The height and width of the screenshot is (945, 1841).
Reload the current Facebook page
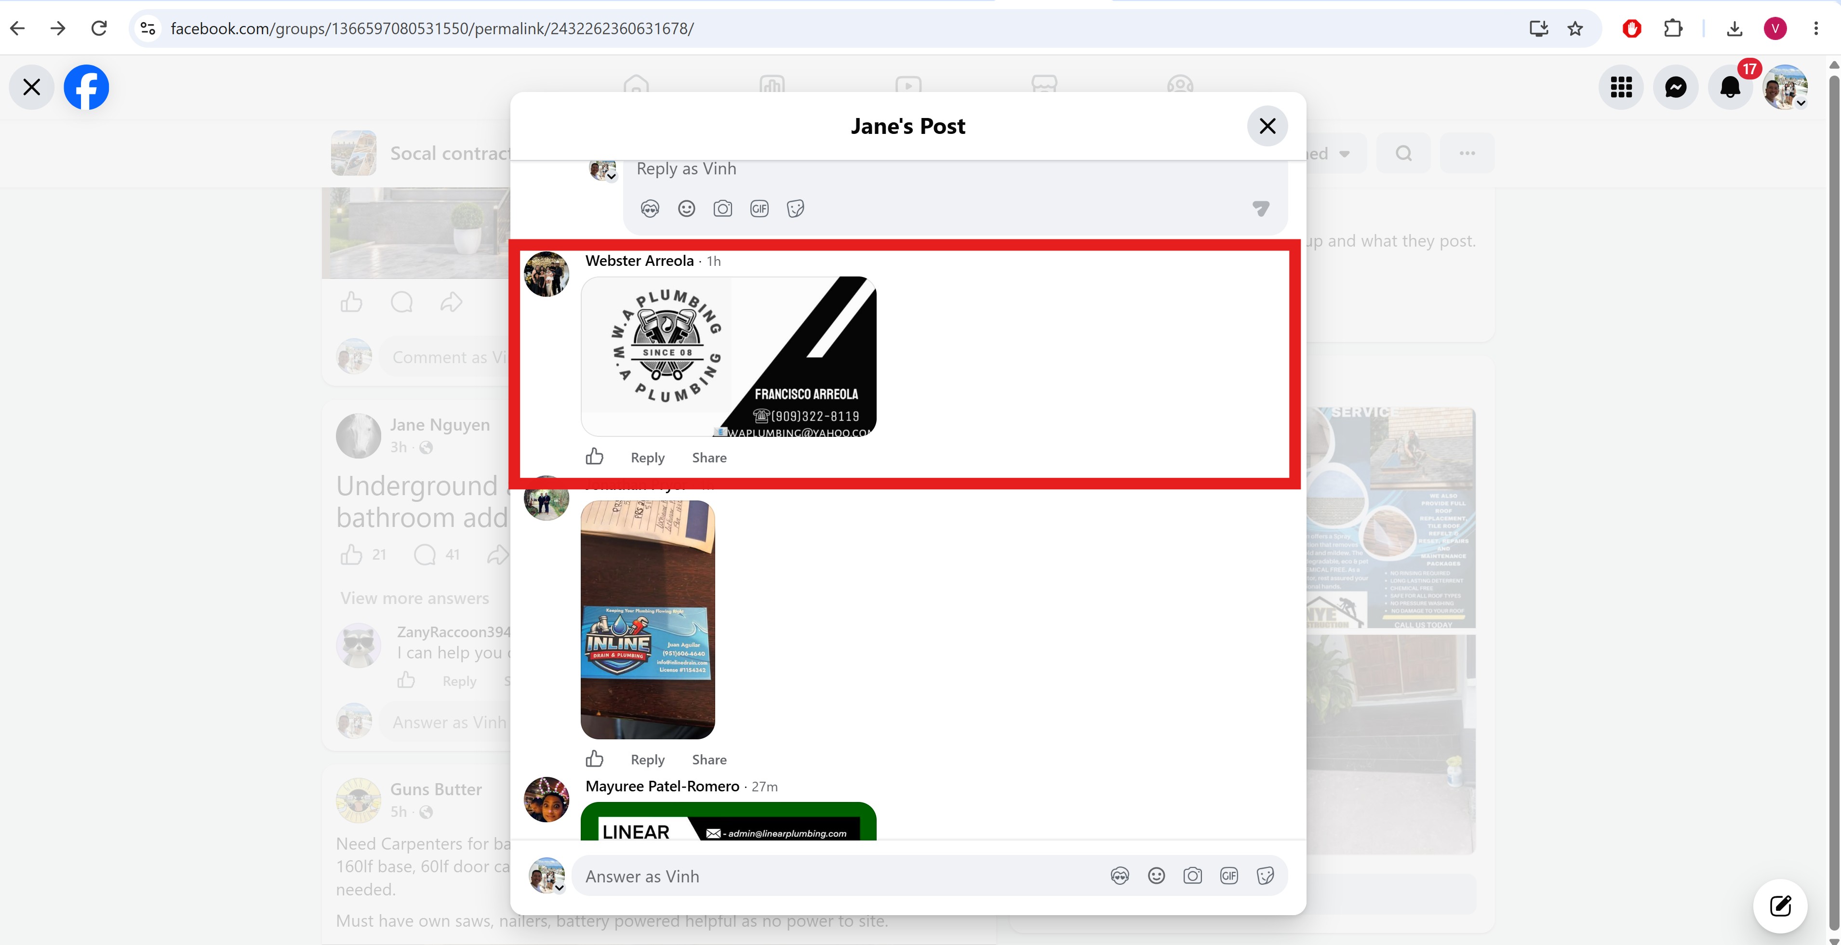click(99, 28)
